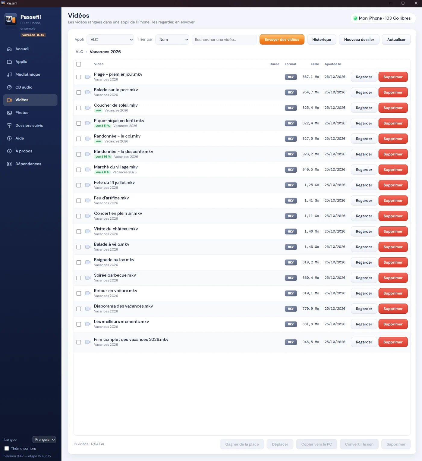Click video icon beside Soirée barbecue.mkv

(x=88, y=278)
